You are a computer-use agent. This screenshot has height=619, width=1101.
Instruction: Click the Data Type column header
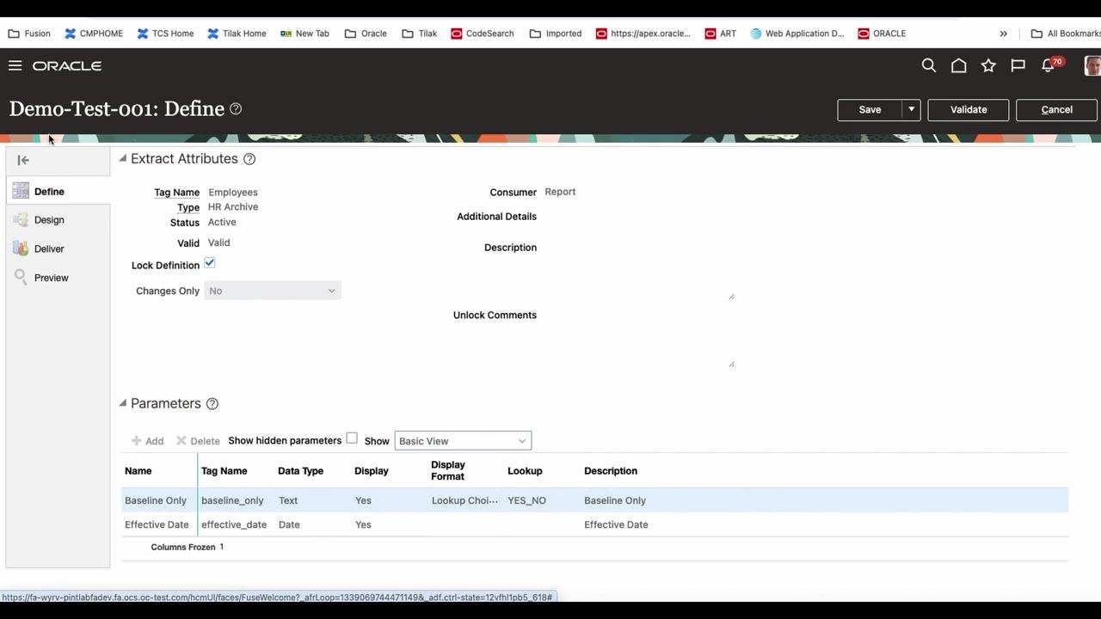click(x=300, y=471)
